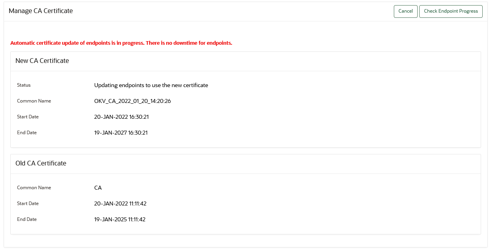Click the Start Date label in Old CA Certificate
This screenshot has width=491, height=251.
pyautogui.click(x=27, y=203)
